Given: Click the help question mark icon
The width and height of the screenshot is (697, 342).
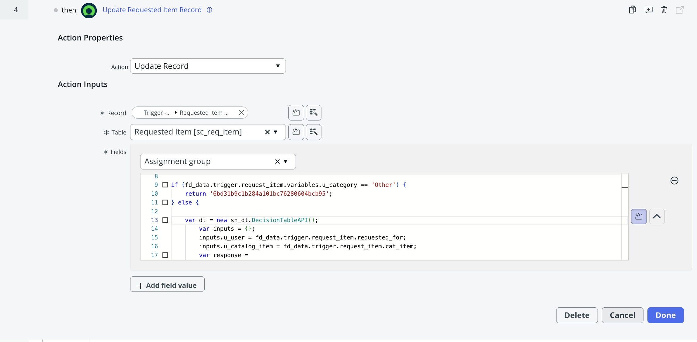Looking at the screenshot, I should [x=210, y=10].
